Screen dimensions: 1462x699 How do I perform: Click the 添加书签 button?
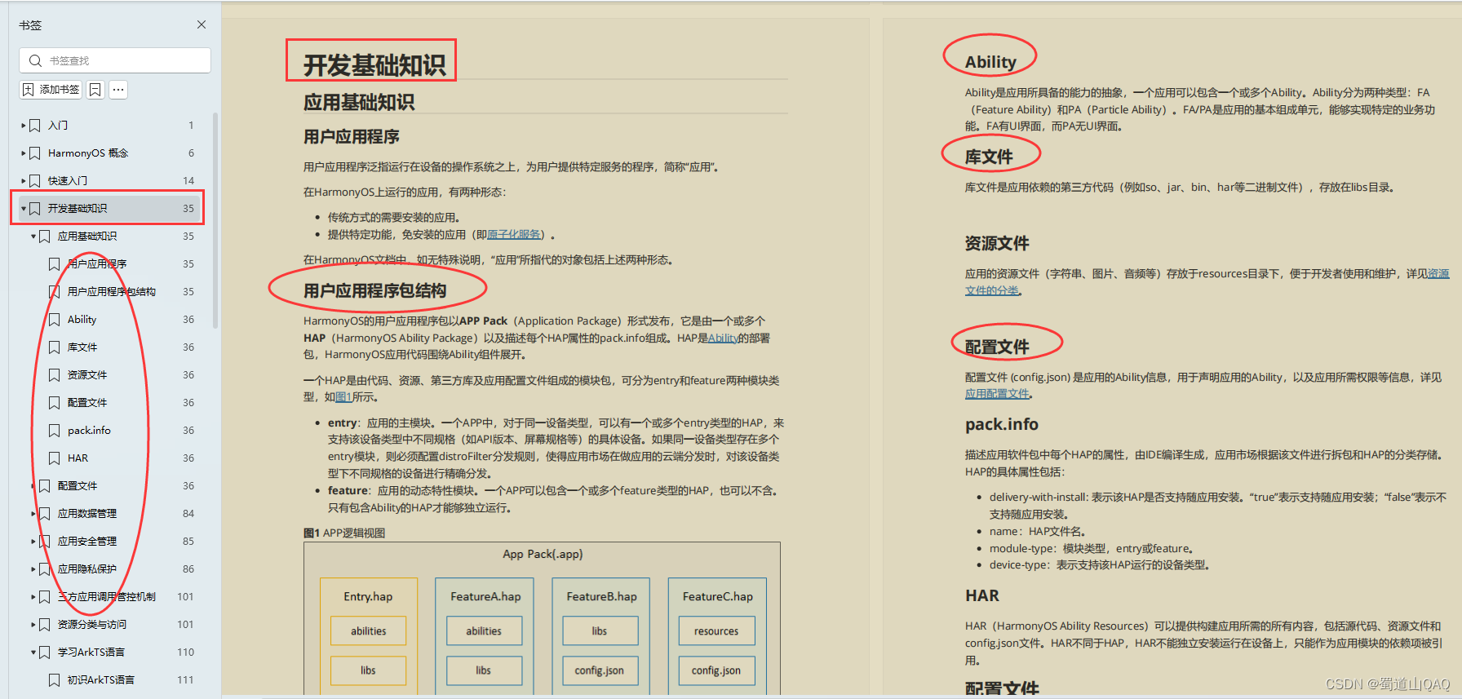point(51,90)
